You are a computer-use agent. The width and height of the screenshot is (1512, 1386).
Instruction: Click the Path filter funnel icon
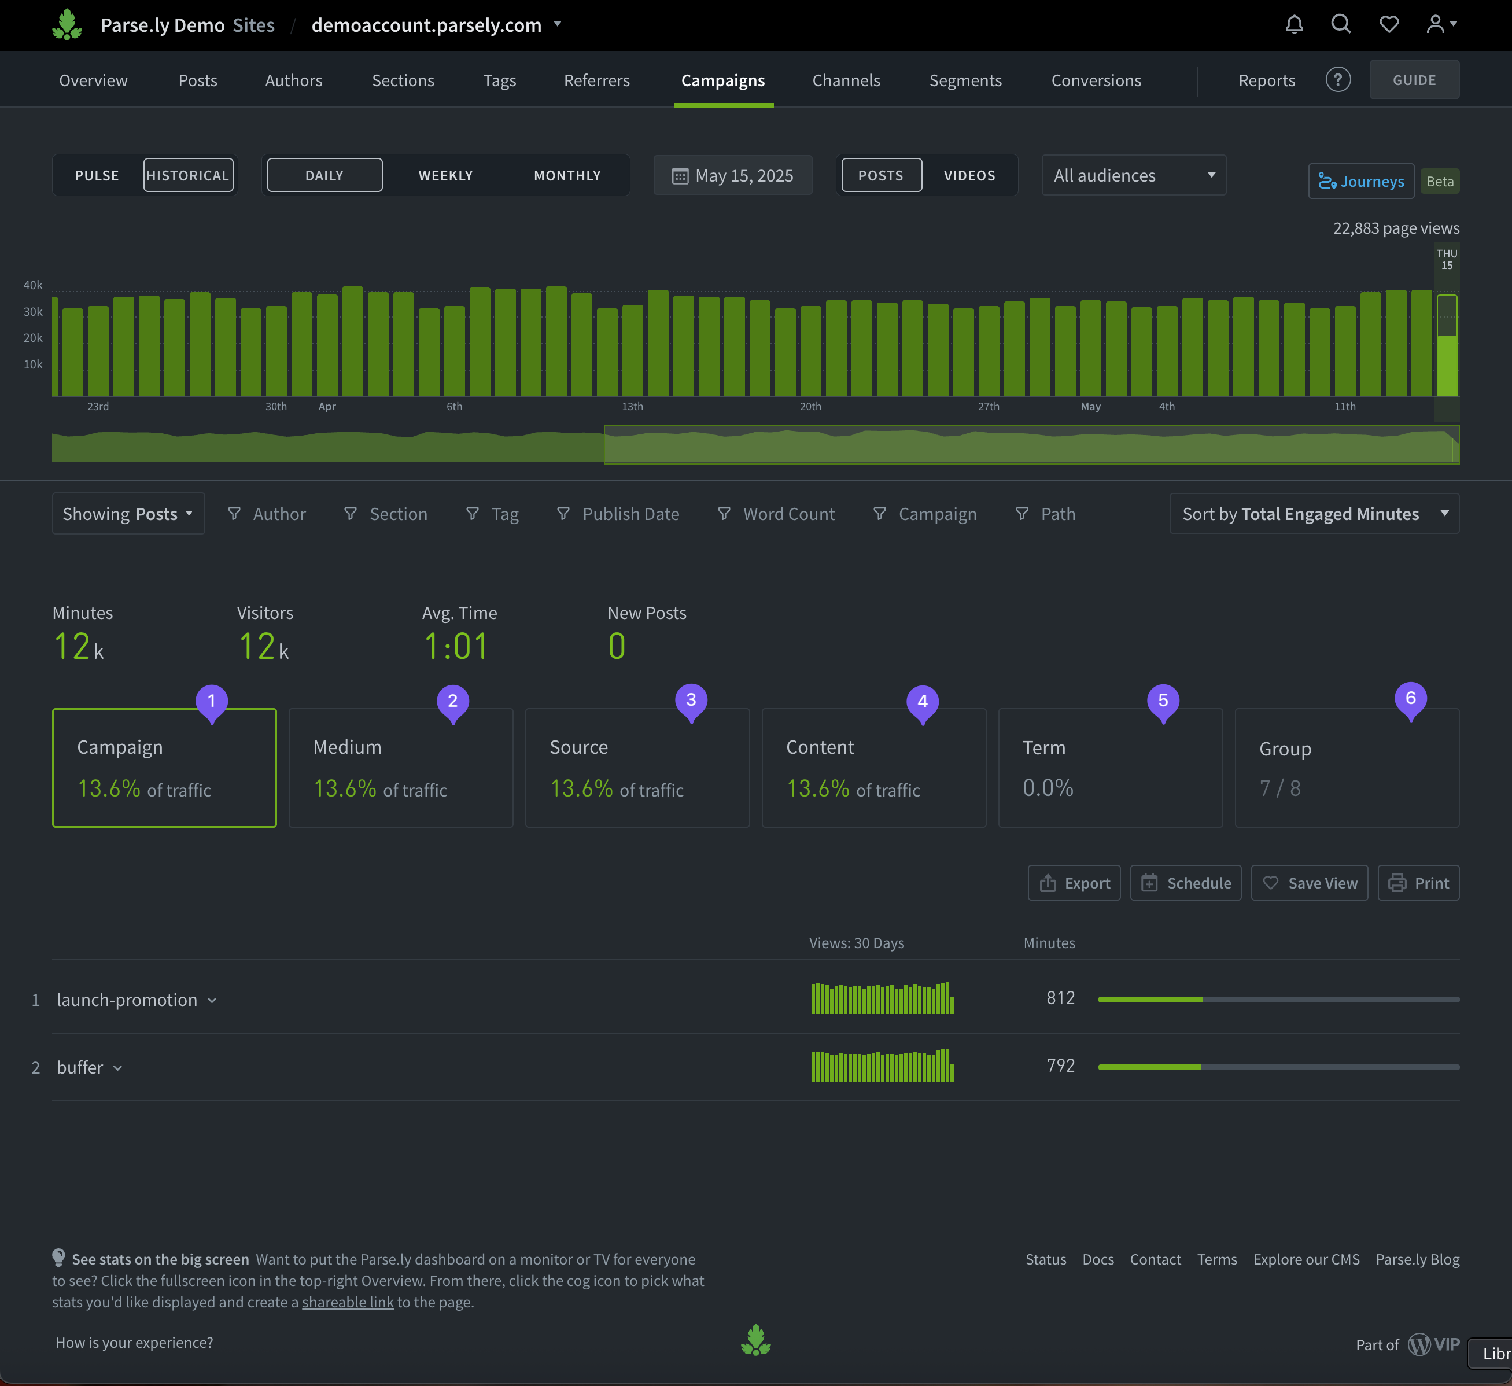point(1021,514)
